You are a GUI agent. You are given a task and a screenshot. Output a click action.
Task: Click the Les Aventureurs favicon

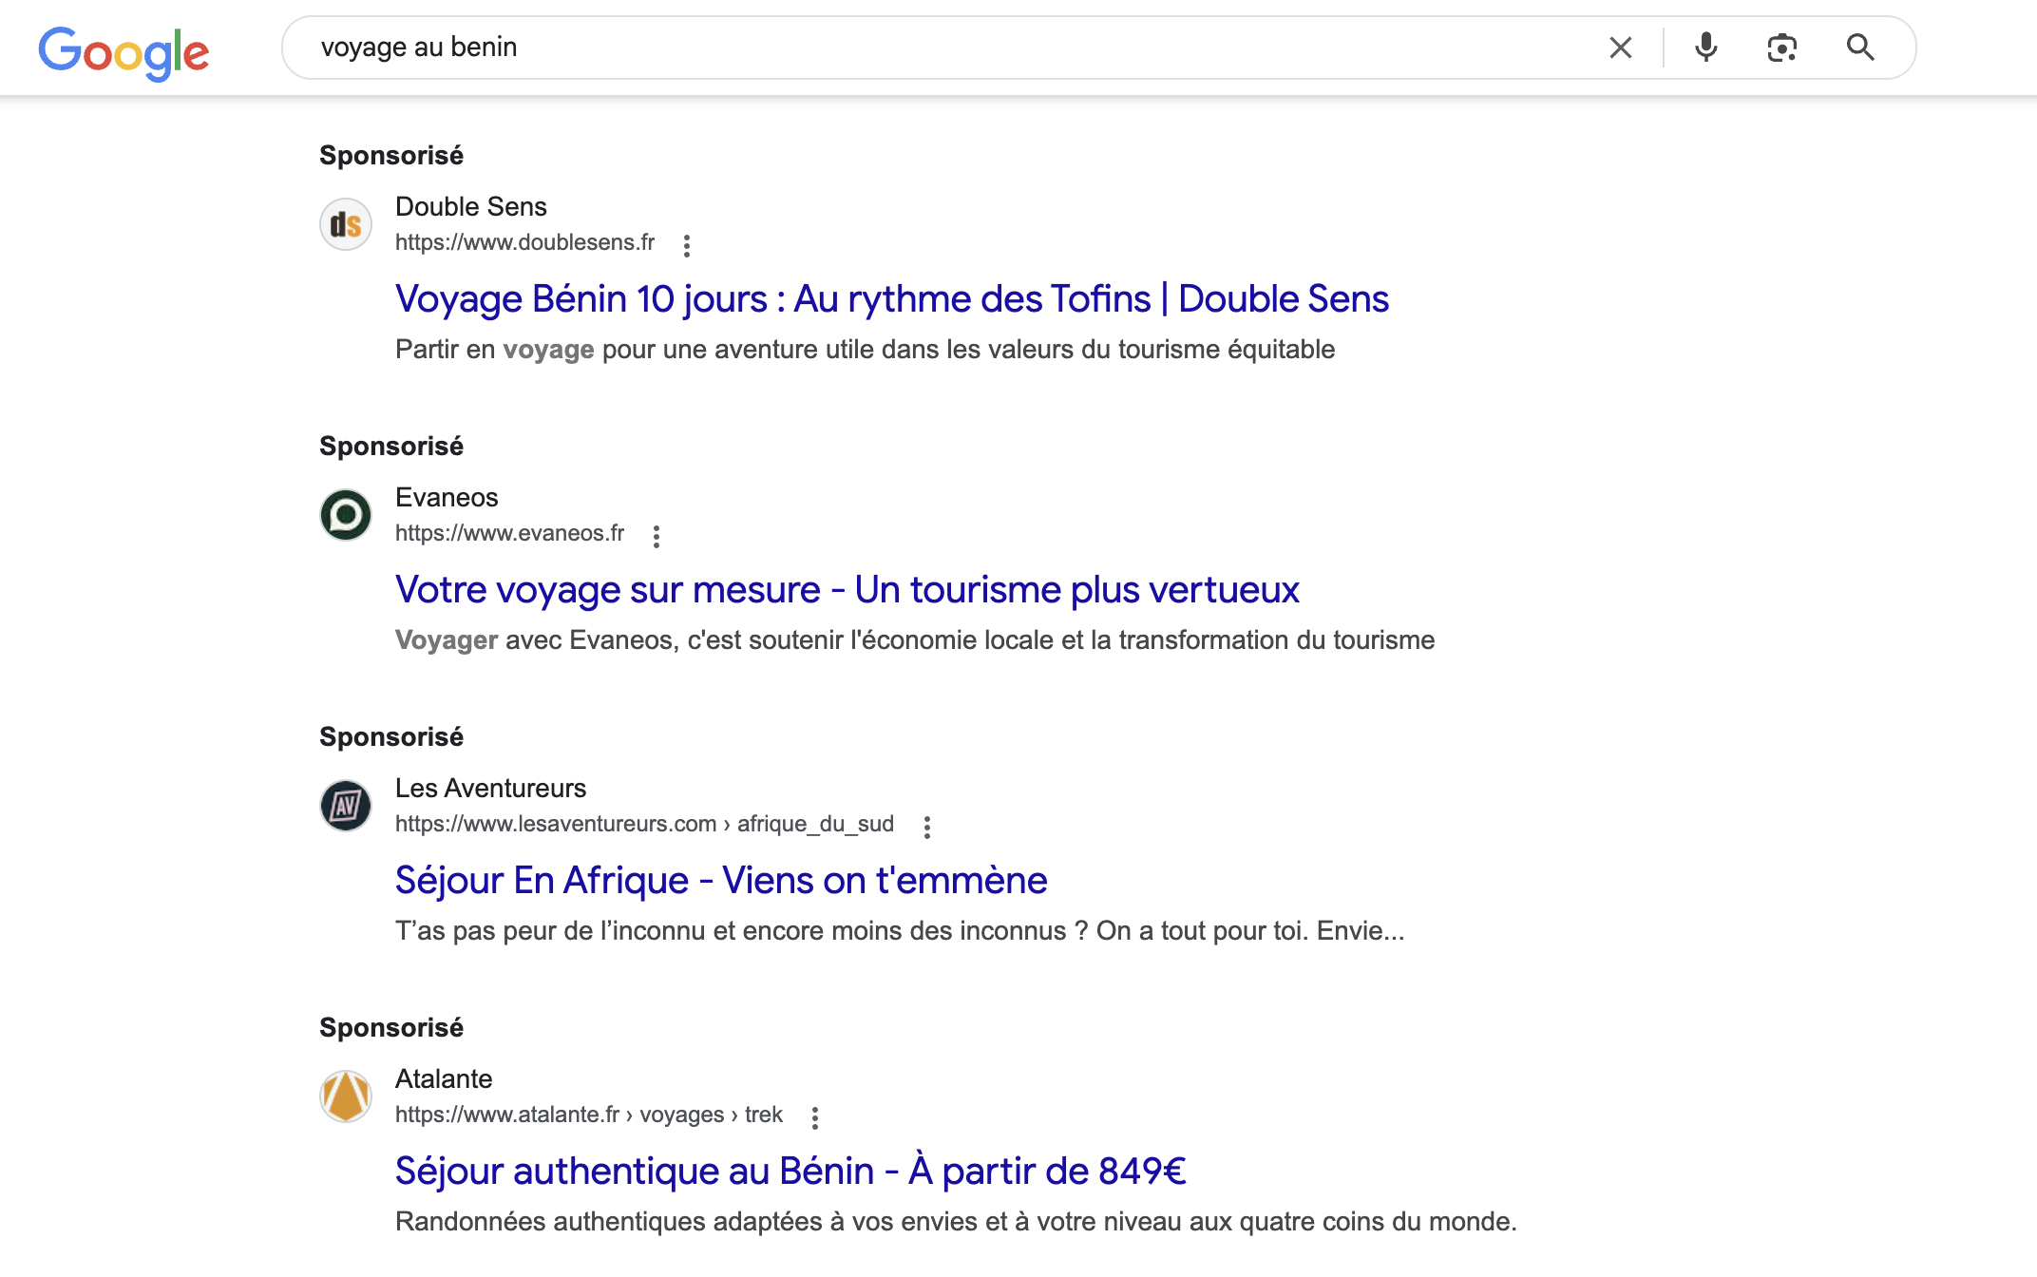tap(346, 806)
